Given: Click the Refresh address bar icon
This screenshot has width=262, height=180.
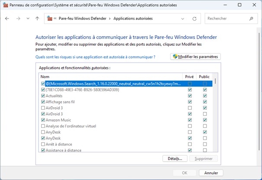Looking at the screenshot, I should click(x=194, y=19).
